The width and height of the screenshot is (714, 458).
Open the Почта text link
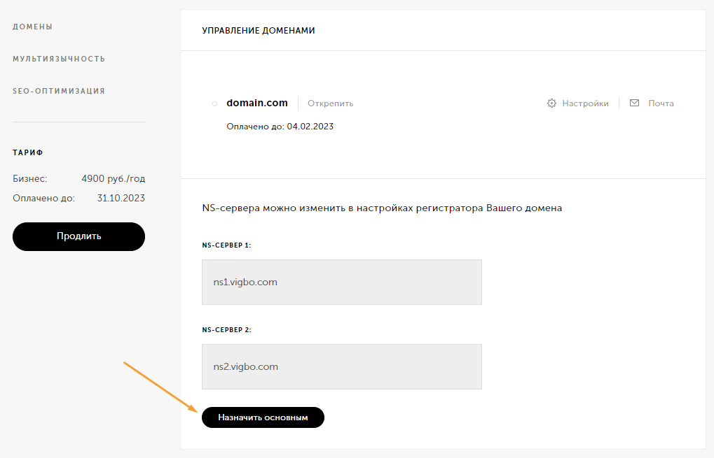[661, 103]
